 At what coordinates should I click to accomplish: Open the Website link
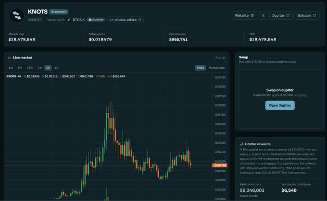[244, 15]
